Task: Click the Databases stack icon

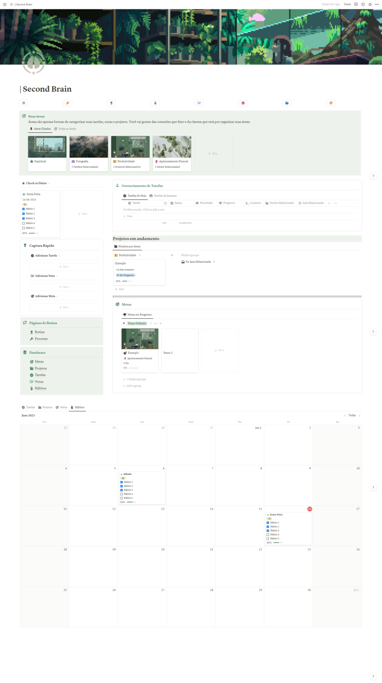Action: 25,353
